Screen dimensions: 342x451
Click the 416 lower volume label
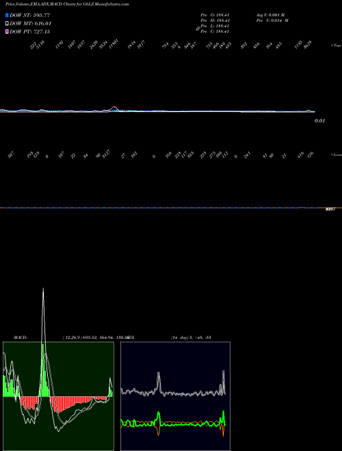click(301, 155)
